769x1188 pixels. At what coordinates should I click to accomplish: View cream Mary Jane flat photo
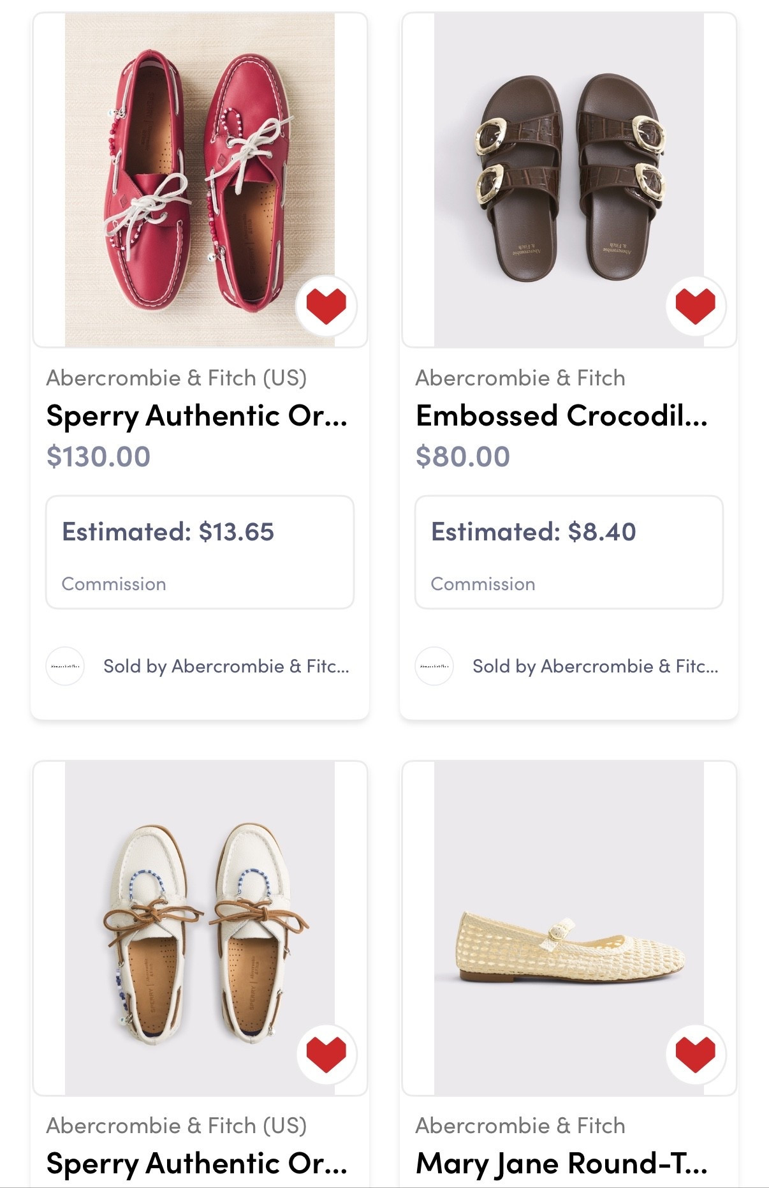569,928
